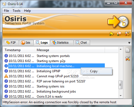Viewport: 134px width, 107px height.
Task: Select 'Initializing background jobs' log message
Action: [56, 91]
